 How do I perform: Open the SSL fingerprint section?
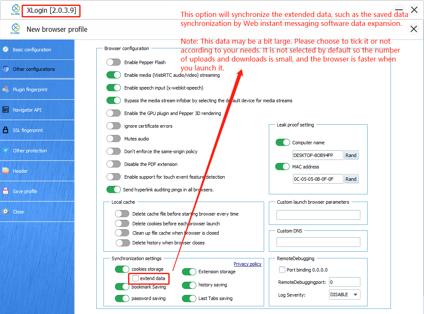tap(37, 130)
